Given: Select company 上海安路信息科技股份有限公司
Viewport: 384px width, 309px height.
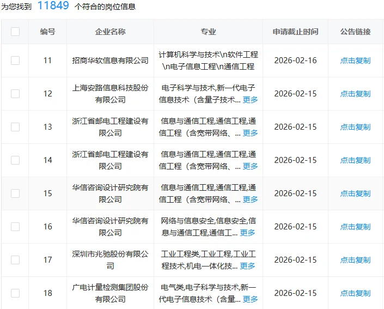Looking at the screenshot, I should pyautogui.click(x=110, y=94).
